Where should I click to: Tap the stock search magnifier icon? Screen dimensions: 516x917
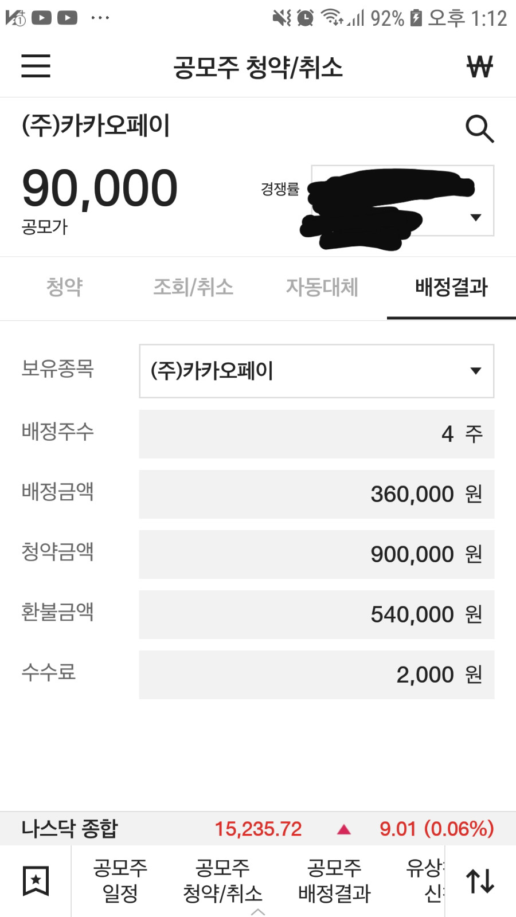(x=479, y=128)
